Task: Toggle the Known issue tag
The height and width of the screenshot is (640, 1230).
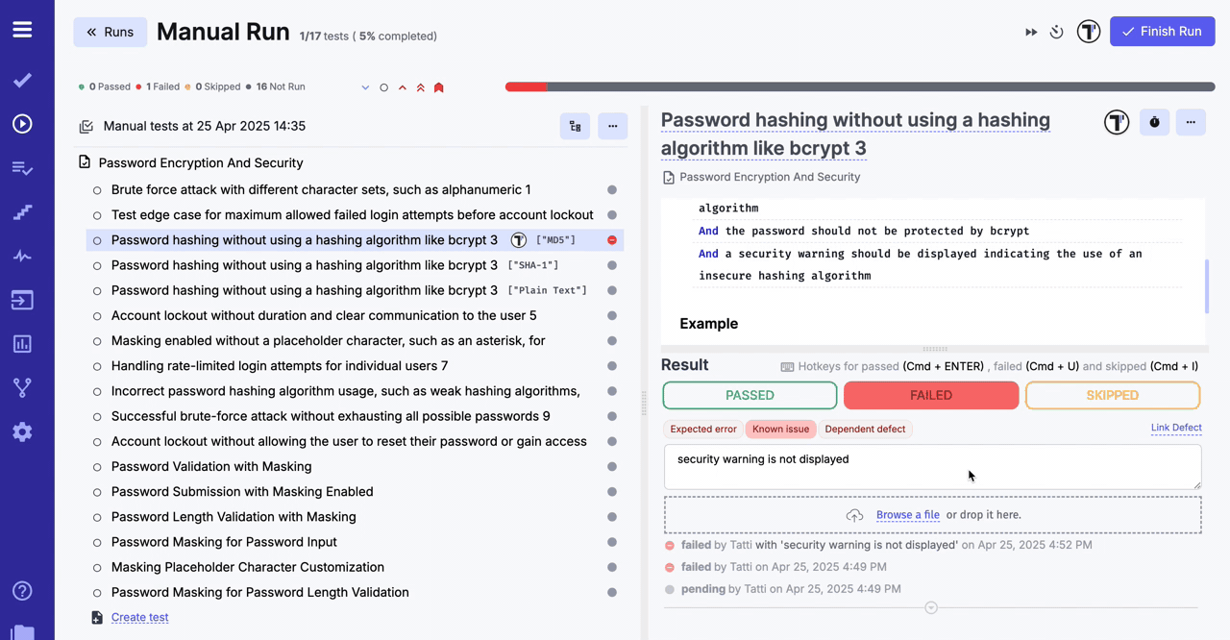Action: [x=780, y=430]
